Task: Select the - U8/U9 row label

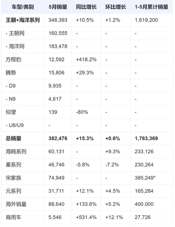Action: (15, 125)
